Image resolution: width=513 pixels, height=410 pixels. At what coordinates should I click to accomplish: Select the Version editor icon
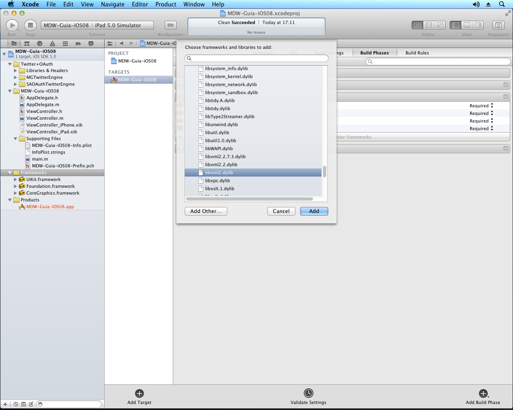tap(440, 25)
